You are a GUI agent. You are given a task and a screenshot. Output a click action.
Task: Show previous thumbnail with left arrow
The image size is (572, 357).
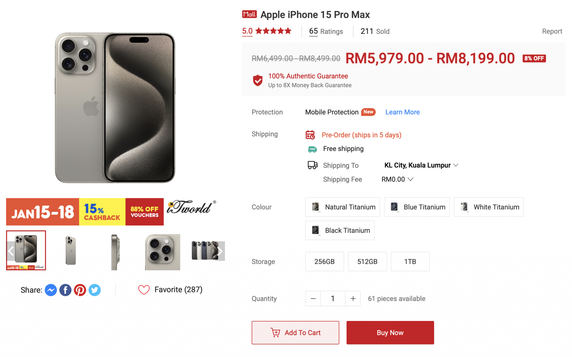pyautogui.click(x=11, y=251)
